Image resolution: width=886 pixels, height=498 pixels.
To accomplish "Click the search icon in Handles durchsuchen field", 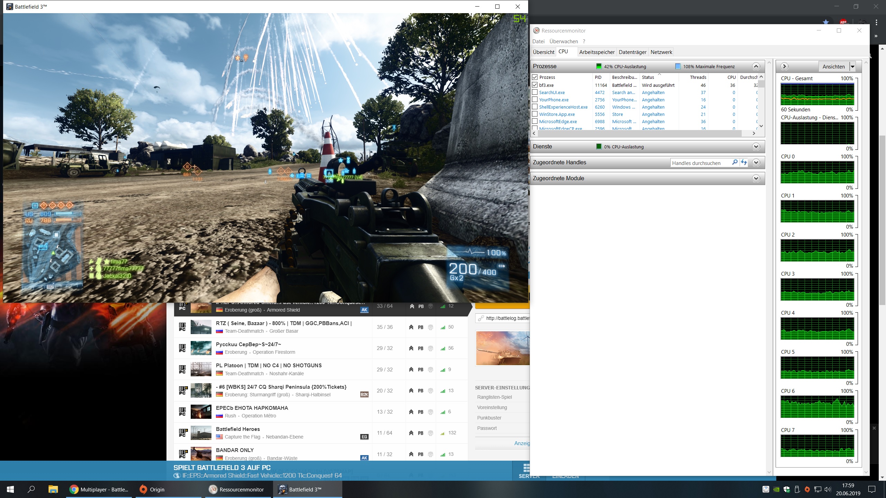I will tap(734, 162).
